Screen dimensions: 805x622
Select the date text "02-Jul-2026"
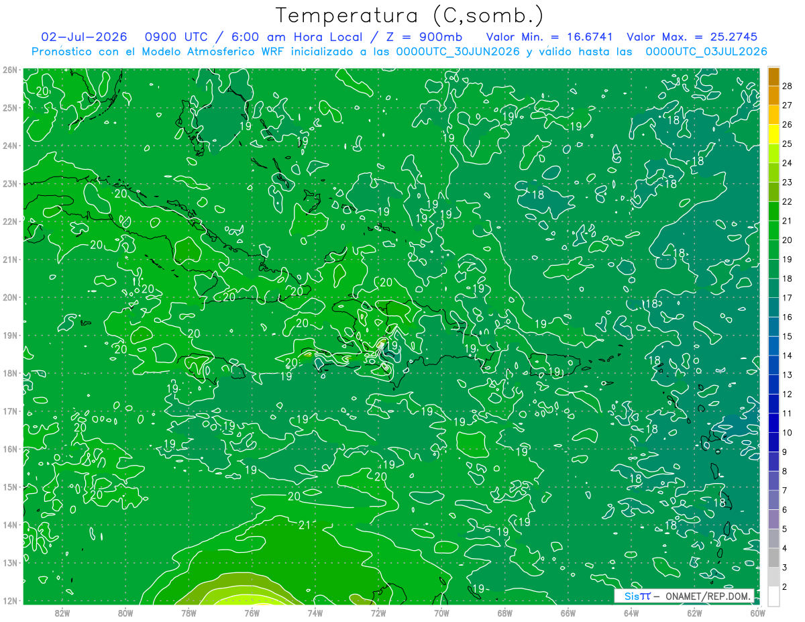click(x=85, y=37)
